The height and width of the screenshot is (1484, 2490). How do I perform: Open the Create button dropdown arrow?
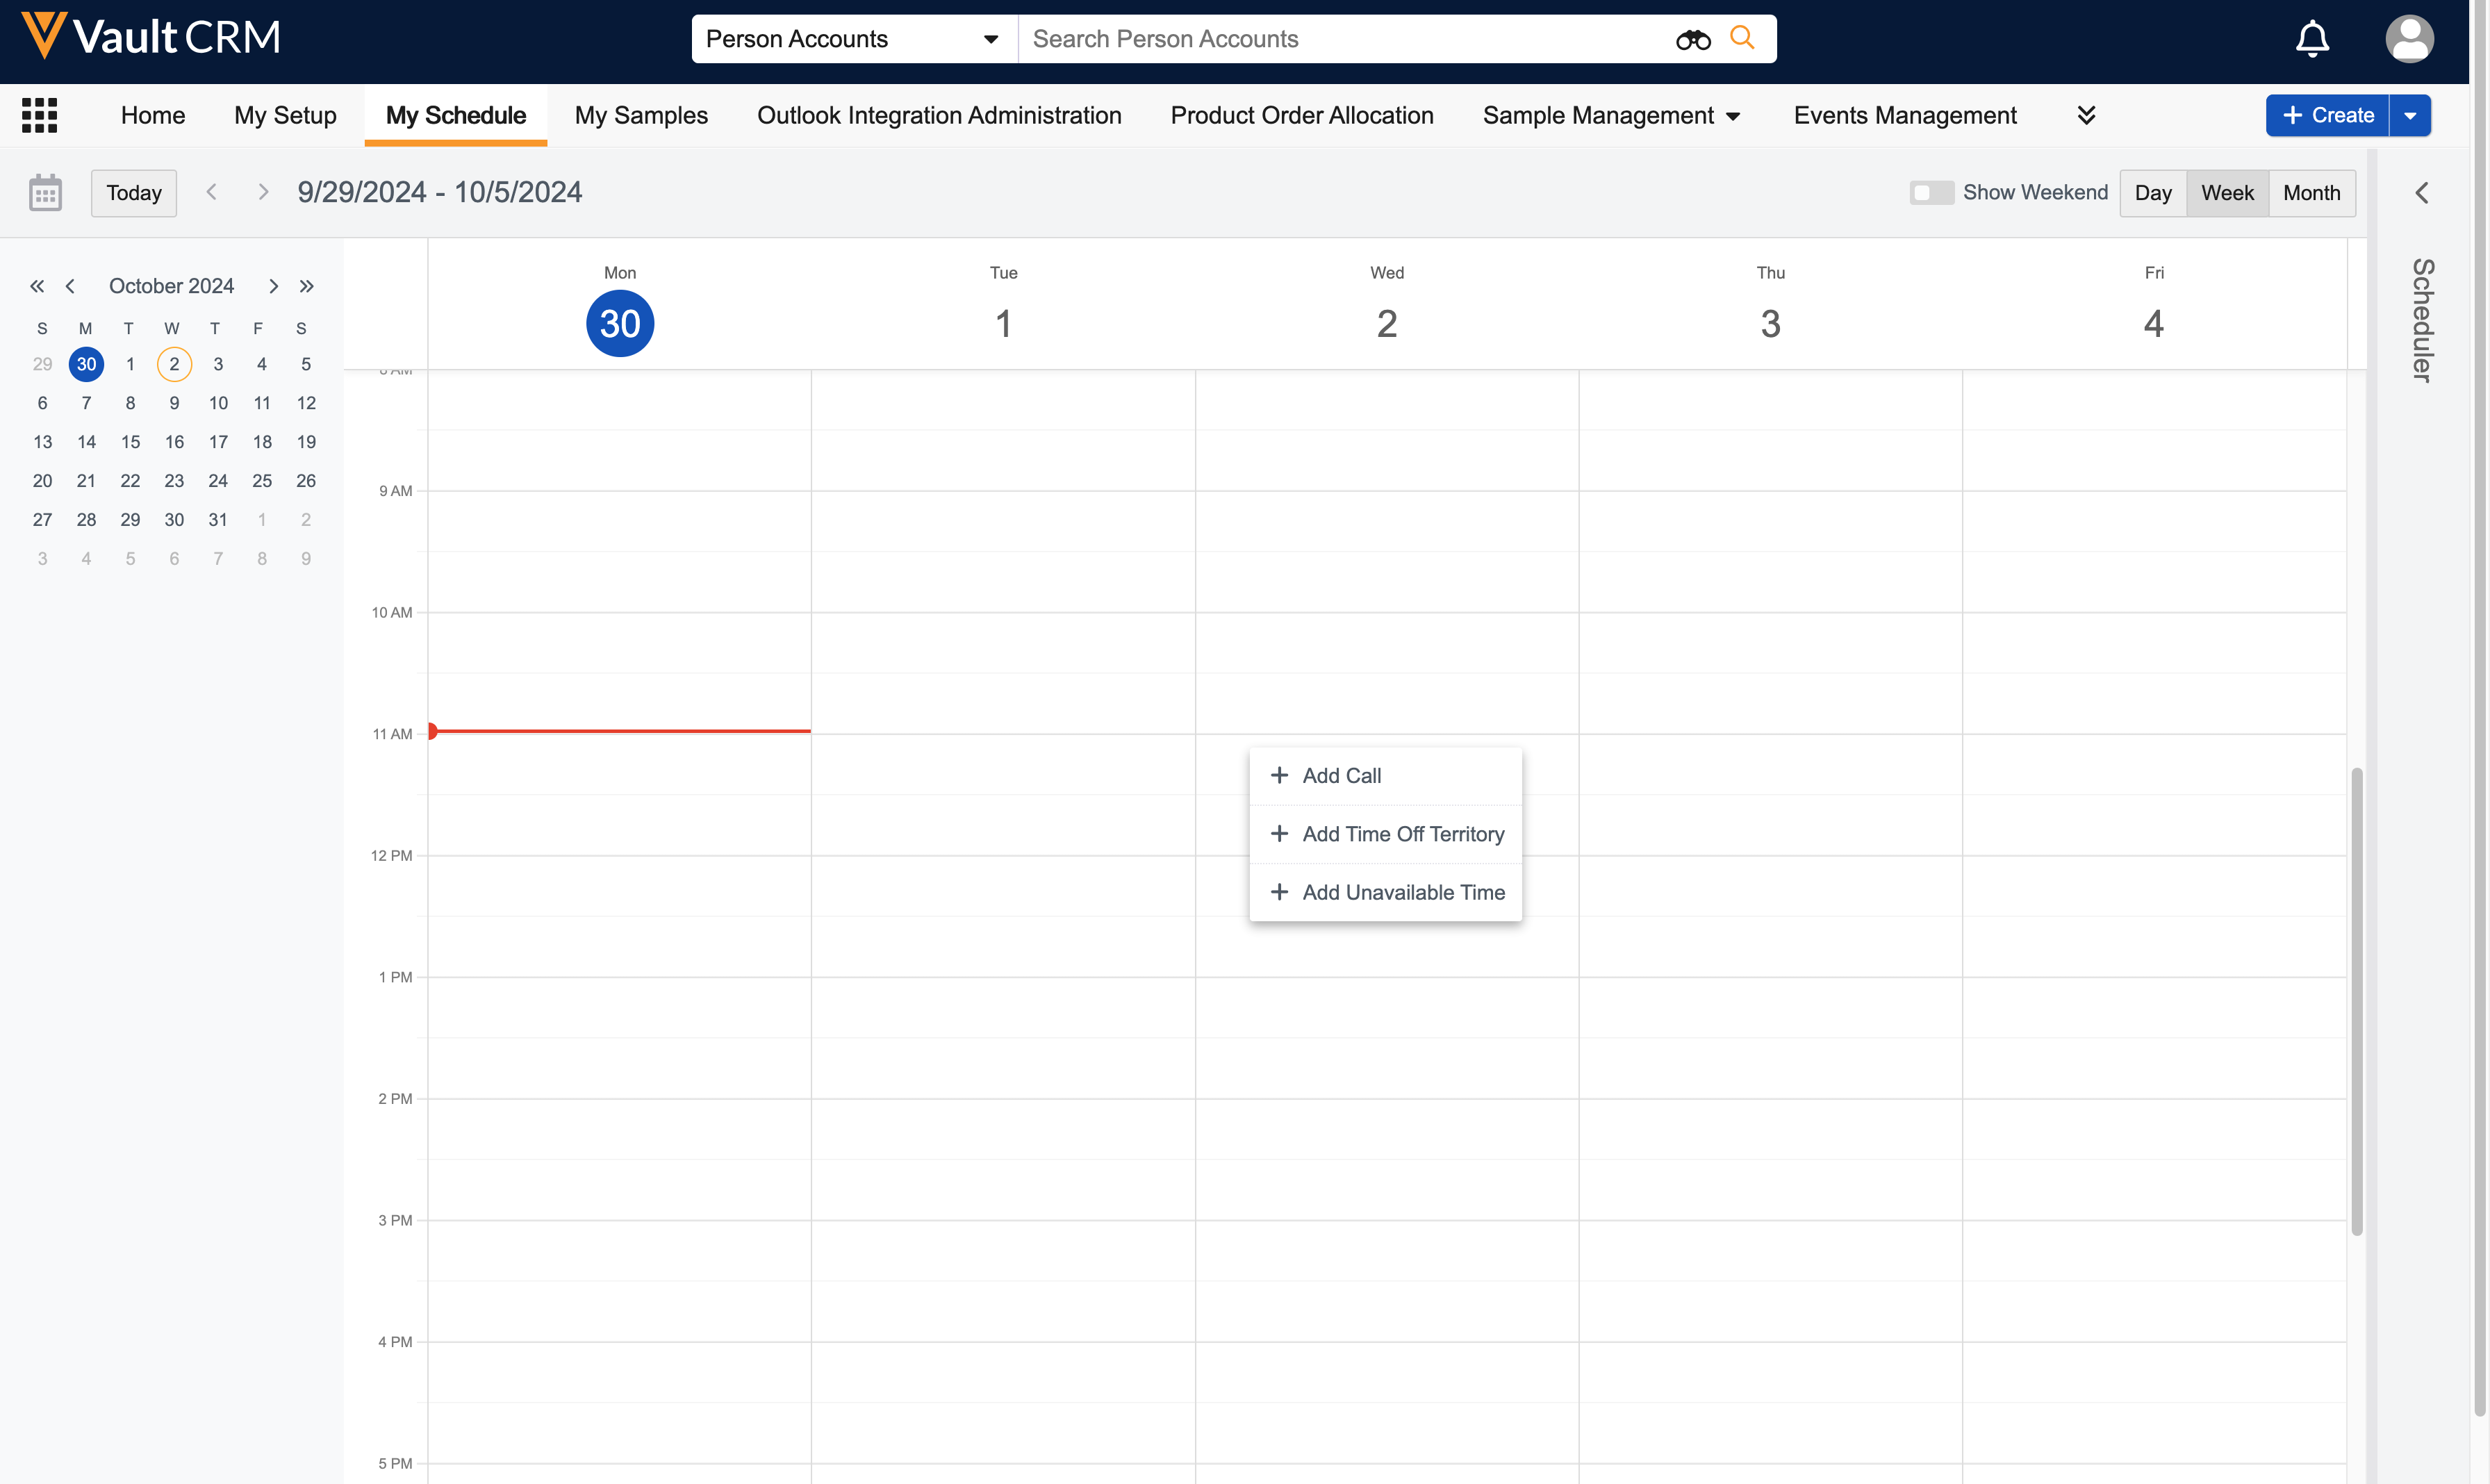tap(2410, 115)
